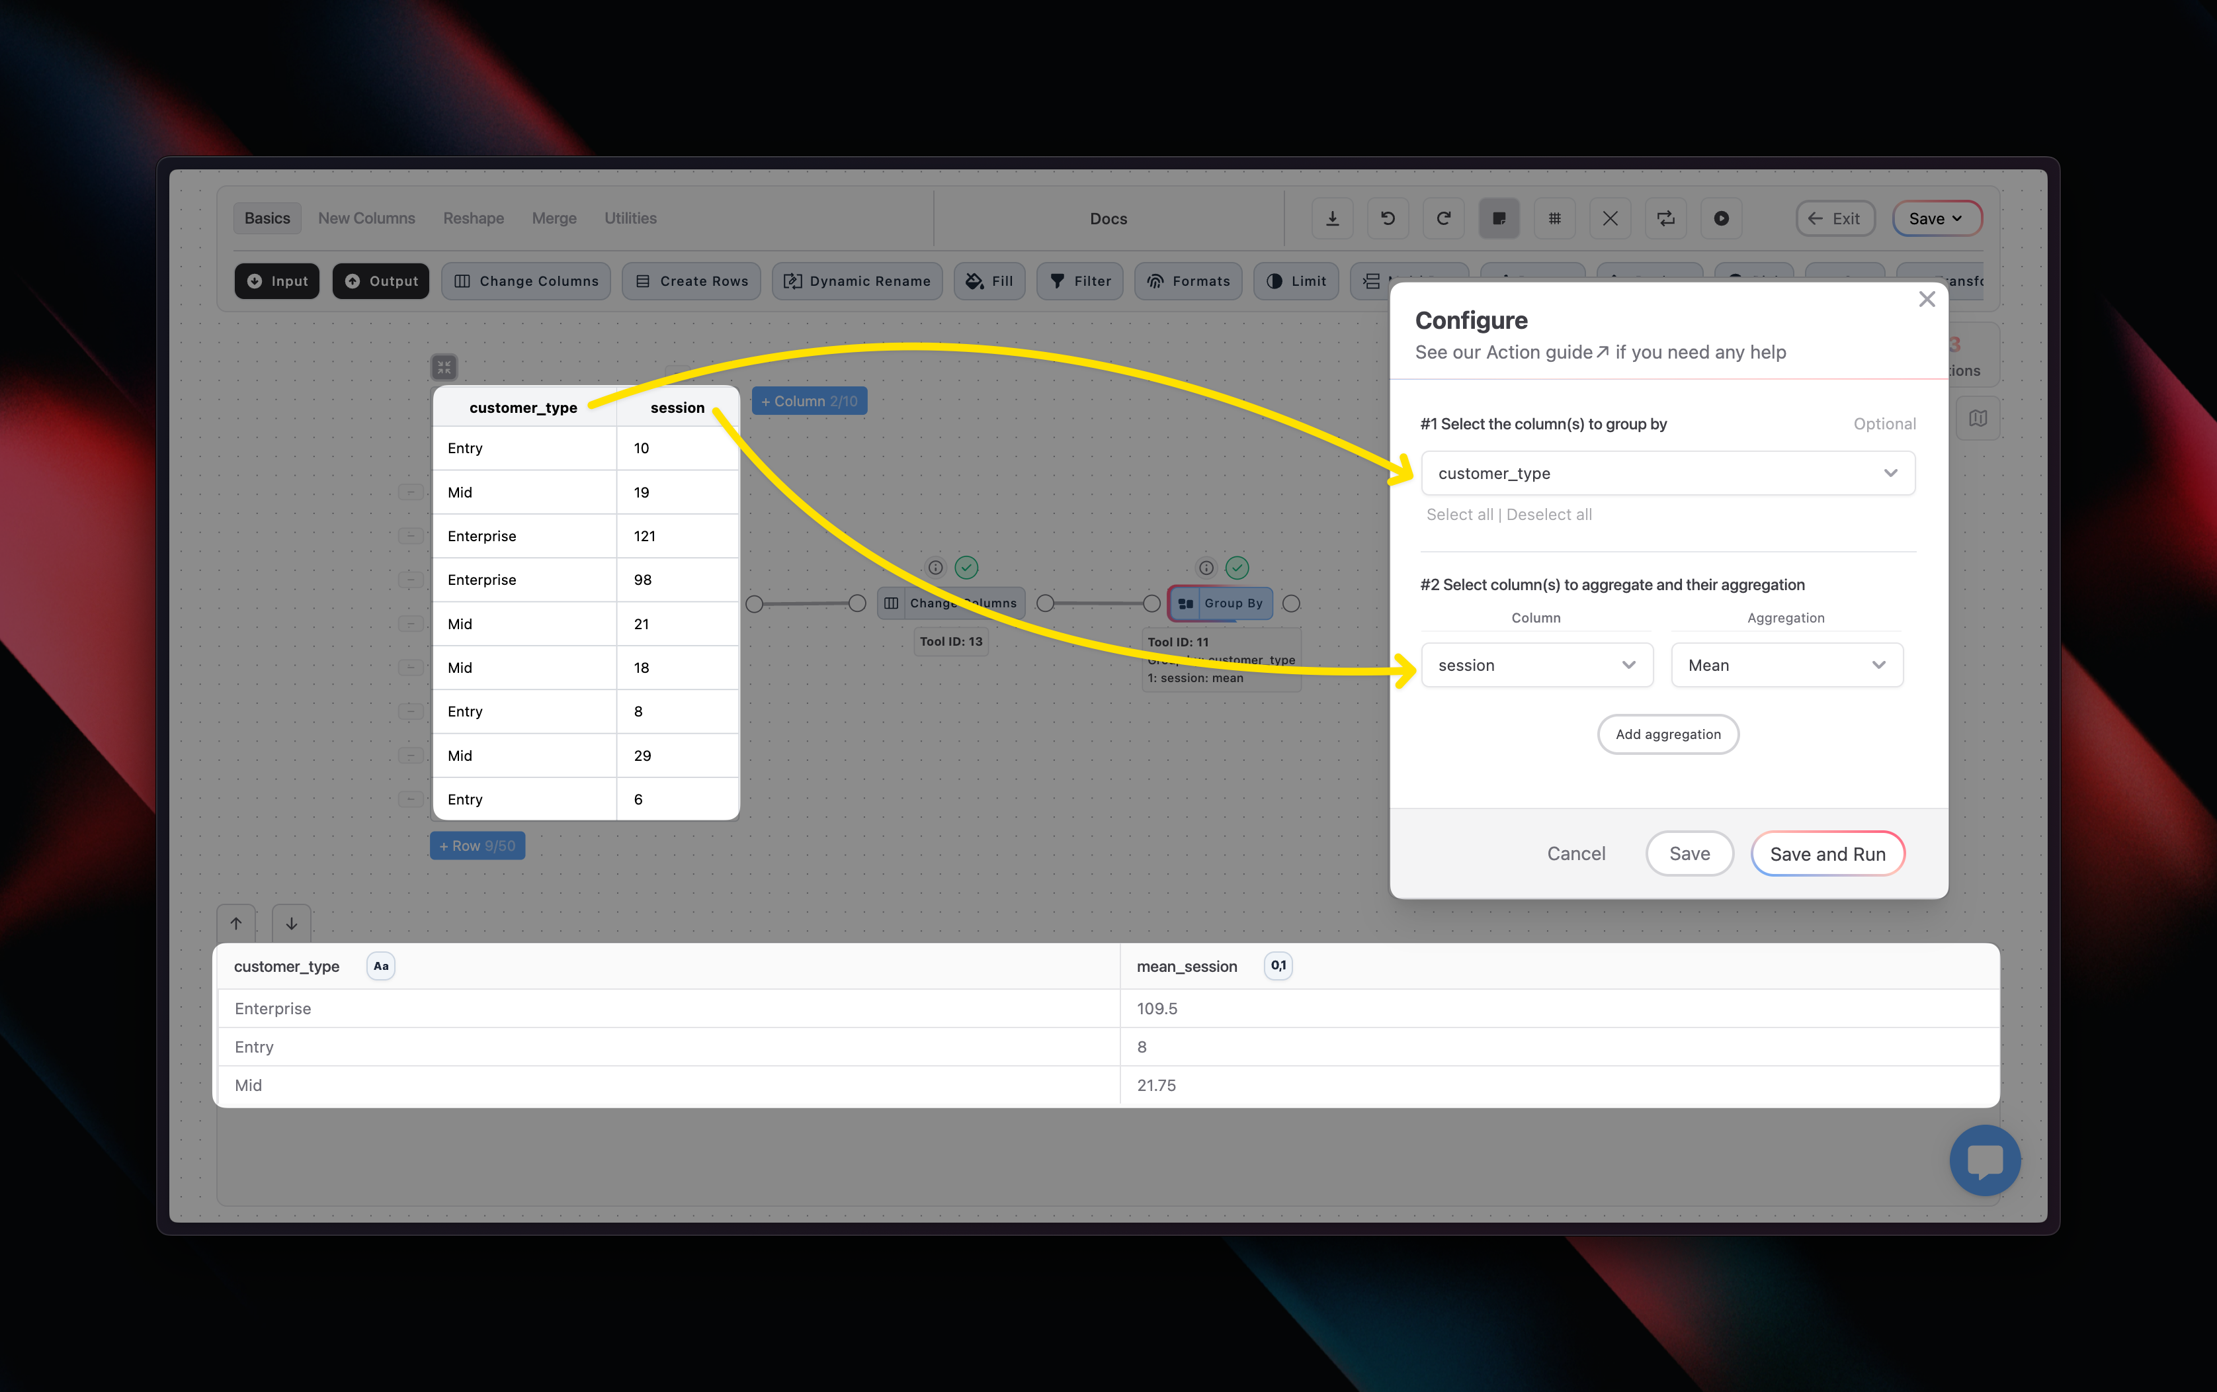Switch to the Utilities tab
This screenshot has width=2217, height=1392.
tap(630, 218)
